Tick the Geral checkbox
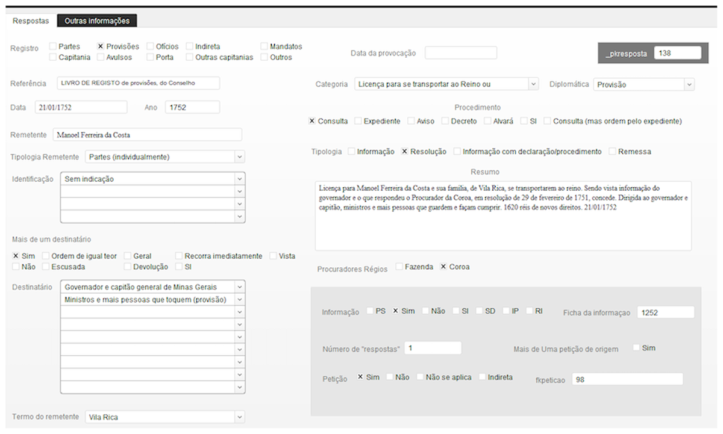Viewport: 723px width, 434px height. pos(127,256)
